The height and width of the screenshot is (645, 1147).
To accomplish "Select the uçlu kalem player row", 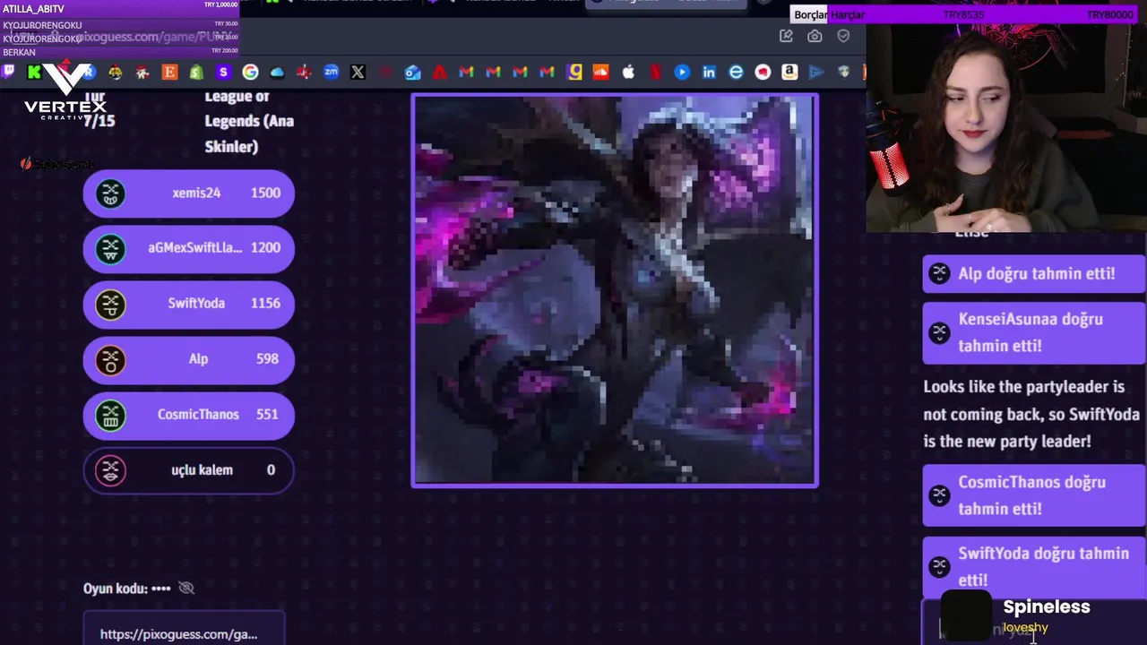I will point(188,470).
